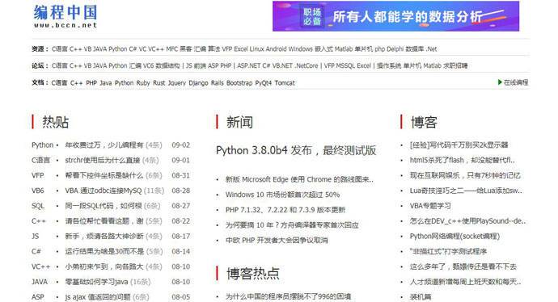Click the VC++ category label in 热贴
This screenshot has width=558, height=302.
pos(41,266)
